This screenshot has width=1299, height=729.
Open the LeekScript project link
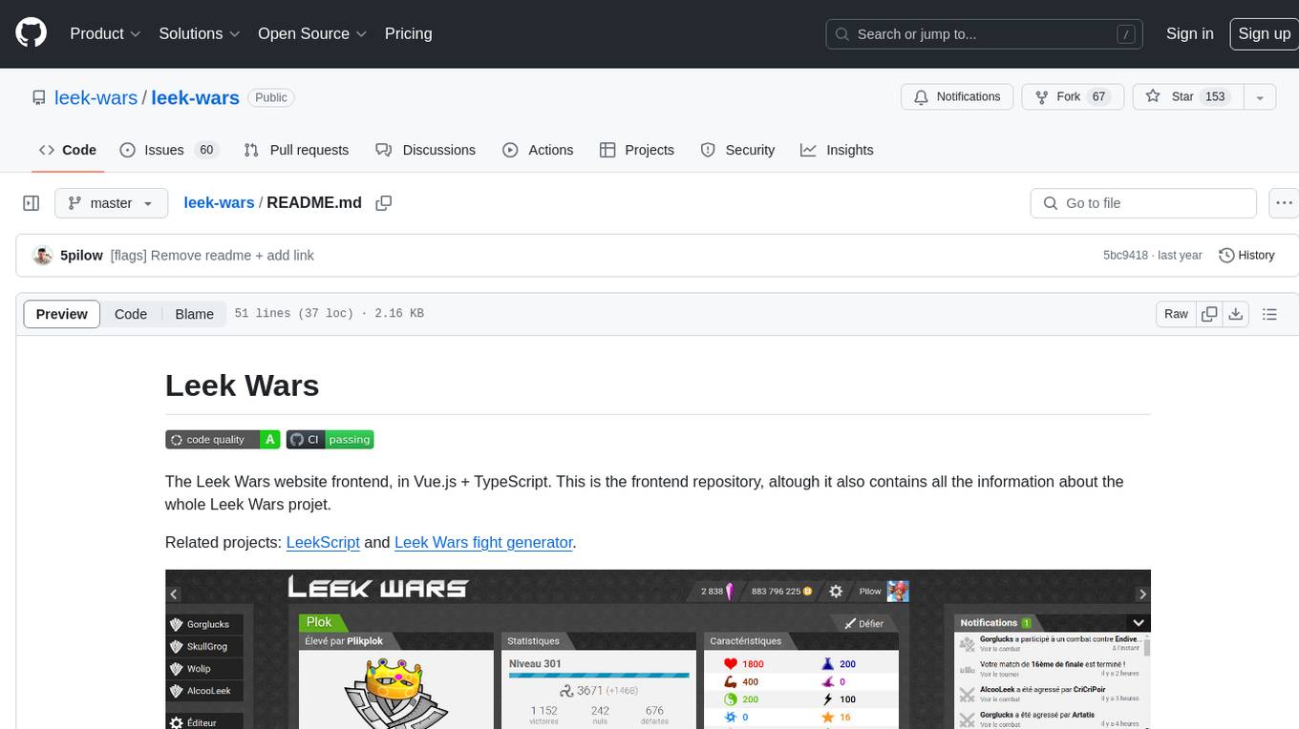tap(323, 542)
